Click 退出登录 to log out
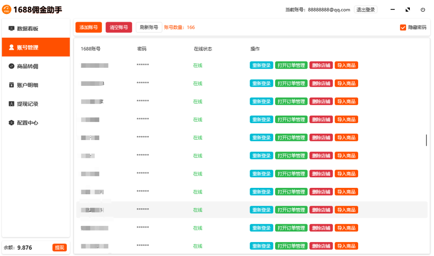This screenshot has width=434, height=256. coord(365,10)
